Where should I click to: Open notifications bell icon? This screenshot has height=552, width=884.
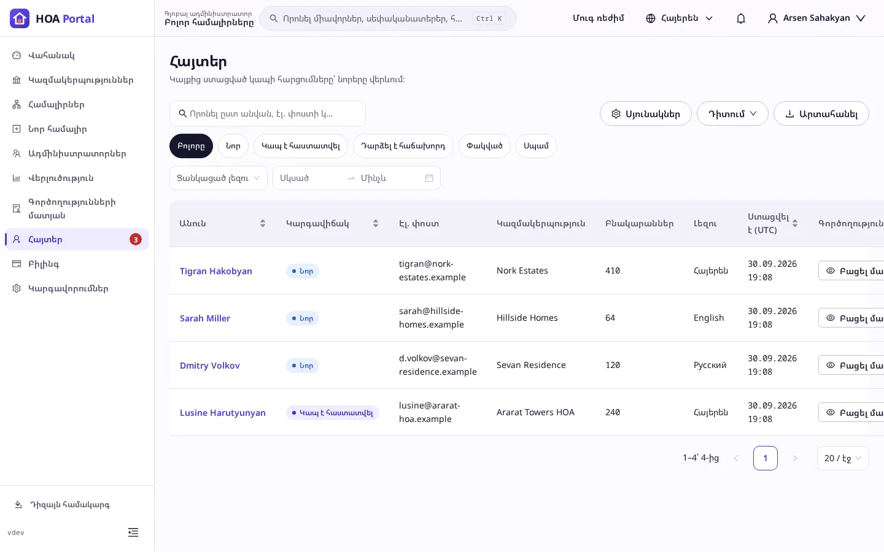[741, 18]
